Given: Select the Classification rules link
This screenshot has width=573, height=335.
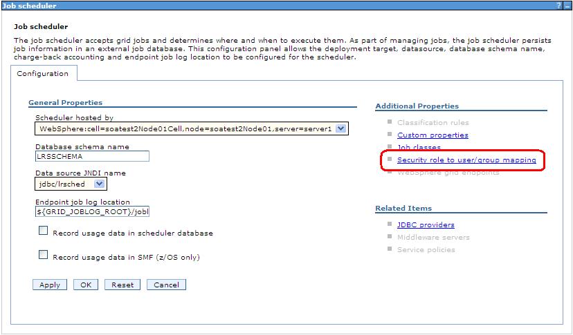Looking at the screenshot, I should [x=433, y=123].
